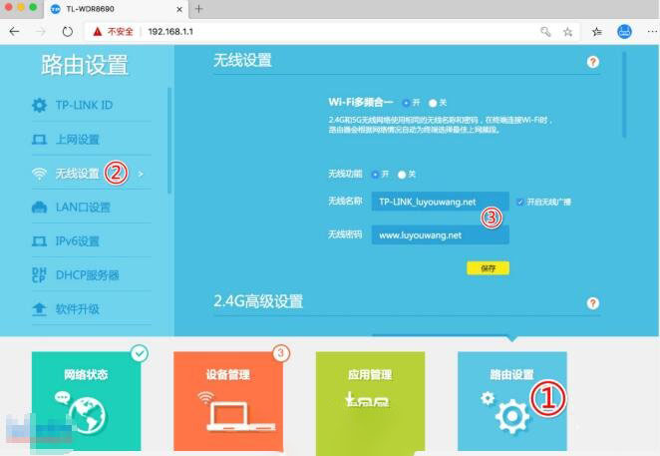Screen dimensions: 660x456
Task: Select the TL-WDR8690 browser tab
Action: [116, 9]
